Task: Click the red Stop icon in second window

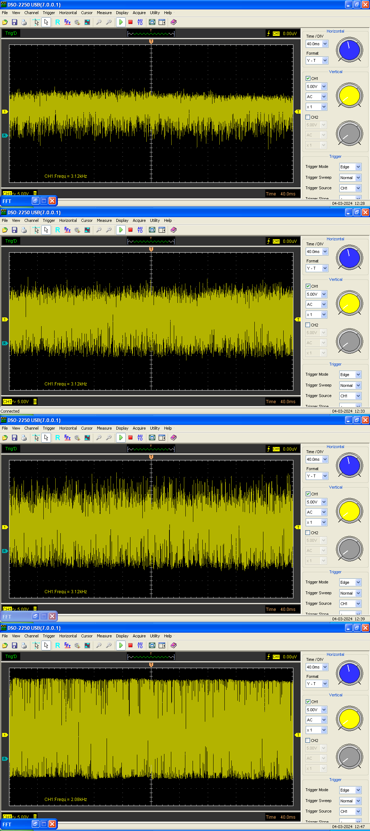Action: tap(130, 230)
